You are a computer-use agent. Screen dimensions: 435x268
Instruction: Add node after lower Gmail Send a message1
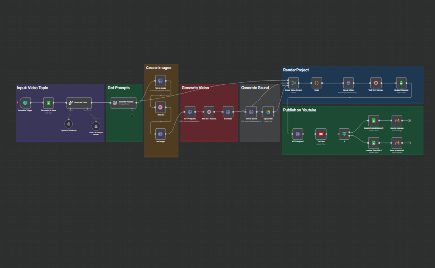(x=410, y=143)
